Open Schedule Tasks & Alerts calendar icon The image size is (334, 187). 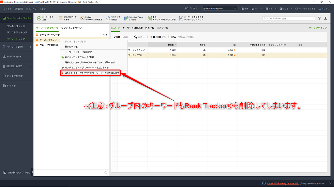[x=126, y=19]
